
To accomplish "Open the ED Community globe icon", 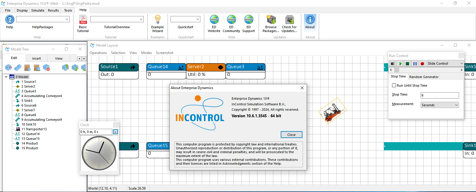I will coord(231,20).
